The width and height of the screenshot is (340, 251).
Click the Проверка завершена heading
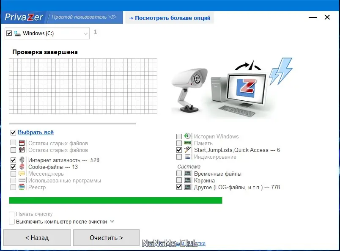tap(45, 52)
